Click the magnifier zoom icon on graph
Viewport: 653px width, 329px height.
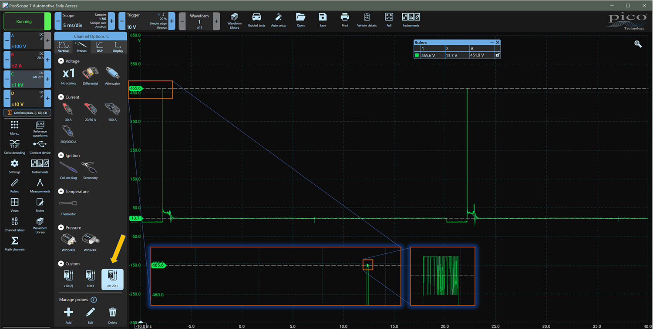(638, 44)
